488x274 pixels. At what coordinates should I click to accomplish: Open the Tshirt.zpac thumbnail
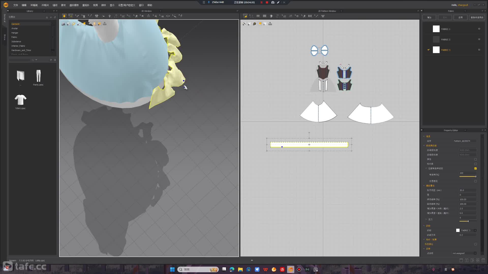[20, 100]
